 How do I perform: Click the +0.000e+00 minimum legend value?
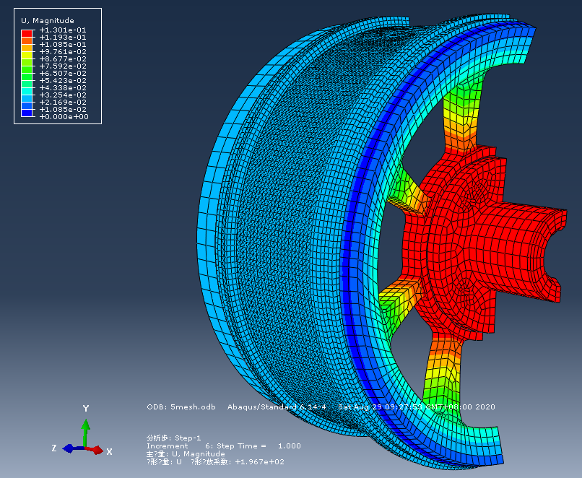pos(63,116)
